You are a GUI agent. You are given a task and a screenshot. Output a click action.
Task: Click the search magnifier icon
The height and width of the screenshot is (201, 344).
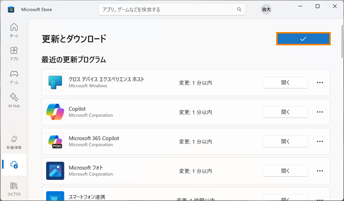(239, 9)
